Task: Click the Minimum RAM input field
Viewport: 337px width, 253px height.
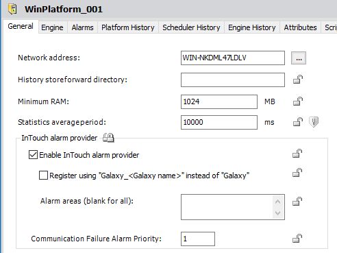Action: tap(219, 101)
